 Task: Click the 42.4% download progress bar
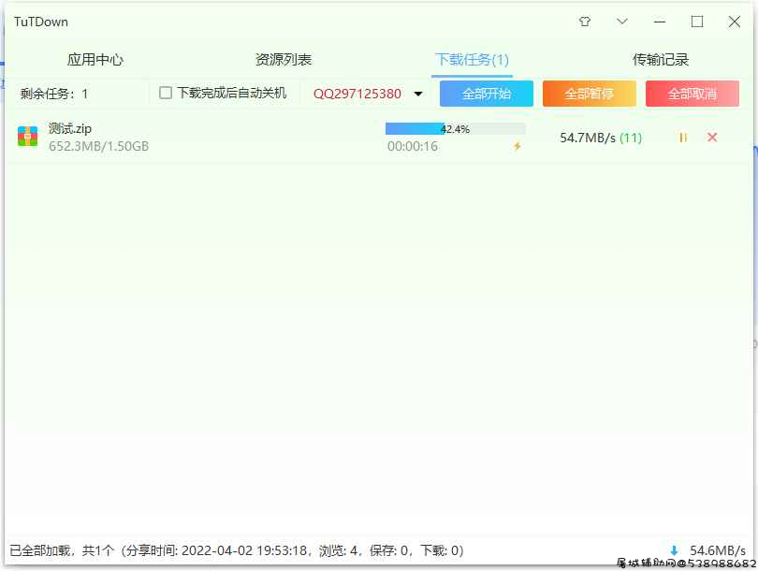point(456,128)
